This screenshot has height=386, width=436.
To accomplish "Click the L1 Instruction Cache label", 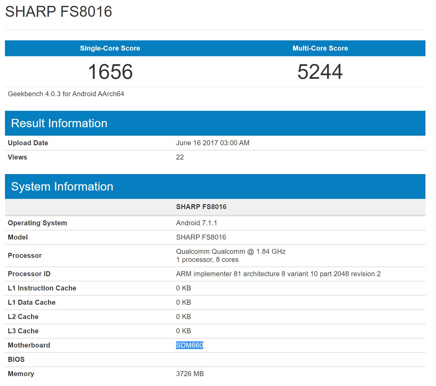I will click(x=42, y=288).
